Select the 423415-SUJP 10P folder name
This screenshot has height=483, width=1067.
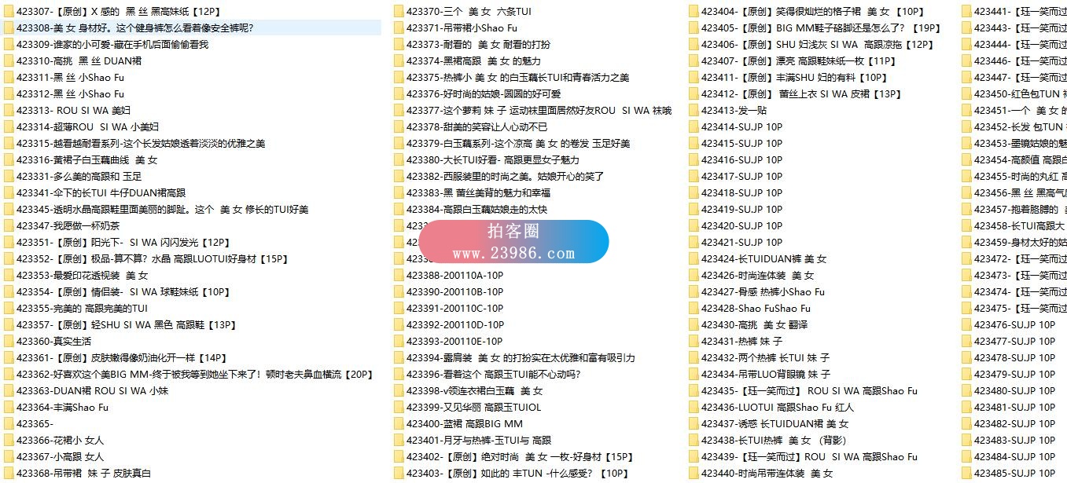click(x=741, y=144)
